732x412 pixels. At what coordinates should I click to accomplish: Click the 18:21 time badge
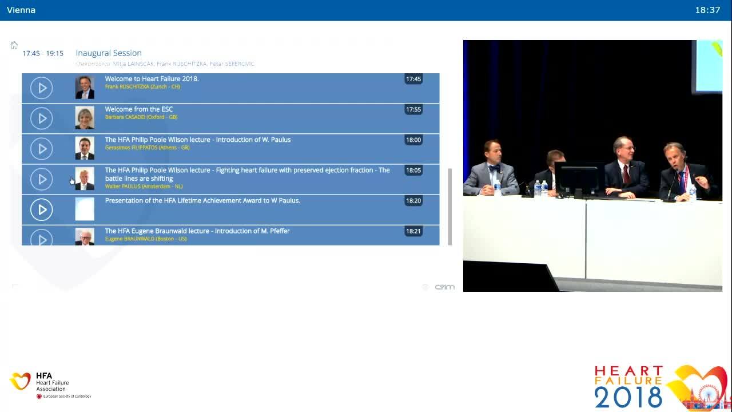(x=413, y=231)
